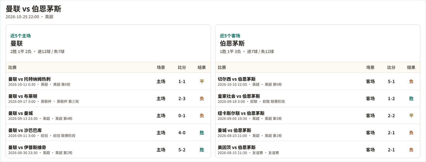
Task: Open the 曼联 vs 托特纳姆热刺 match
Action: click(x=29, y=79)
